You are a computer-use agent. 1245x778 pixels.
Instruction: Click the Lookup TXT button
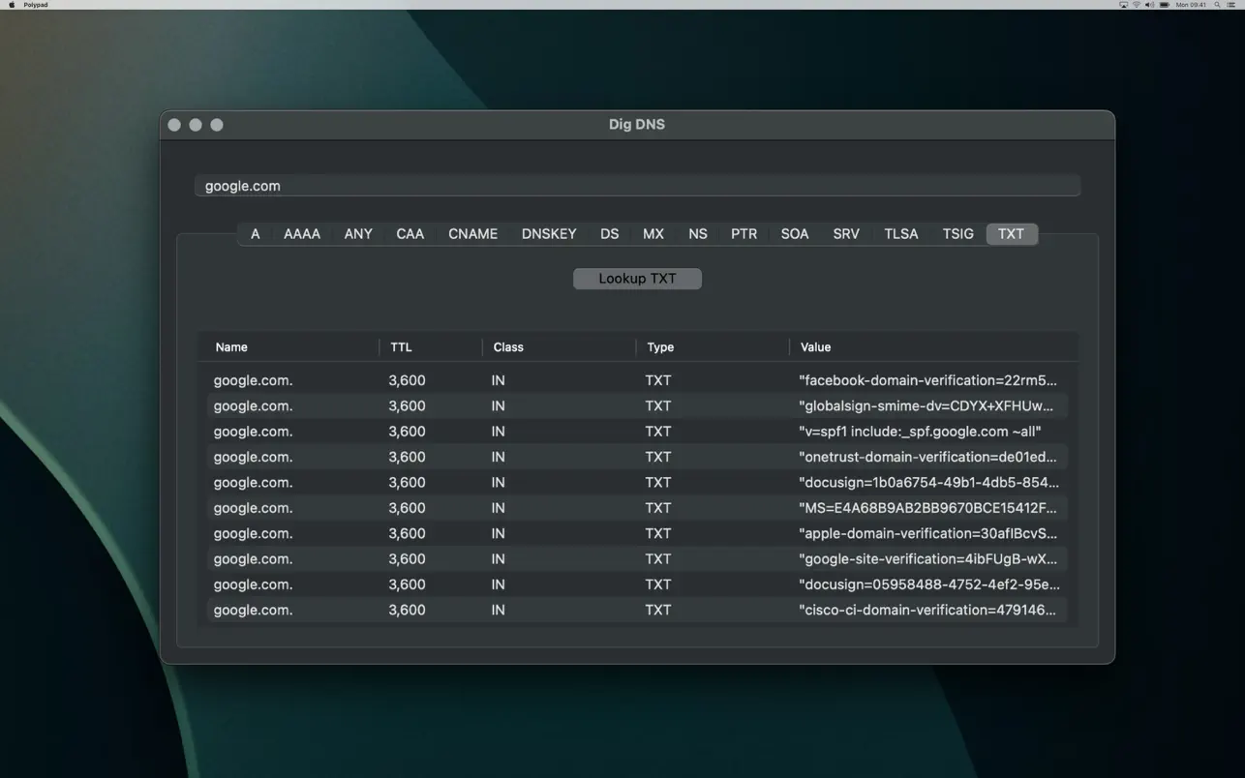[x=636, y=279]
